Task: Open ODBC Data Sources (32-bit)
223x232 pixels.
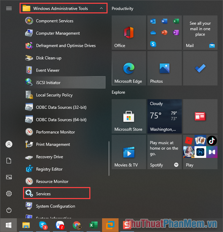Action: pyautogui.click(x=64, y=107)
